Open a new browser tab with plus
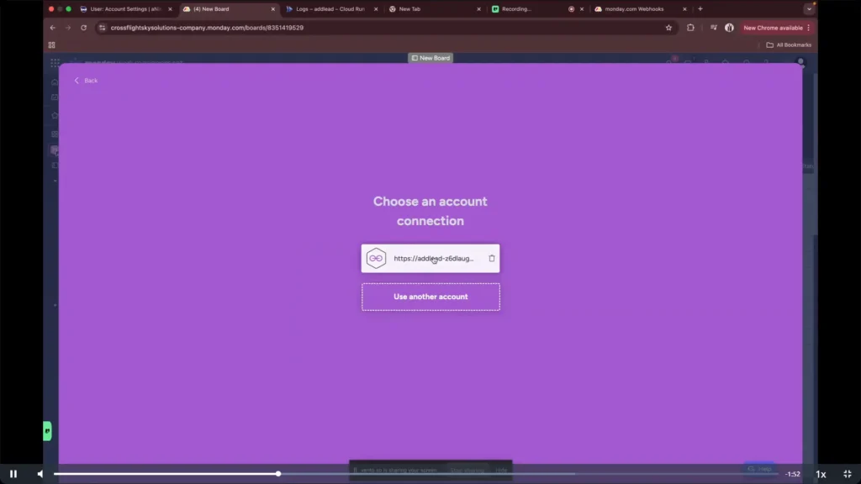 point(700,9)
